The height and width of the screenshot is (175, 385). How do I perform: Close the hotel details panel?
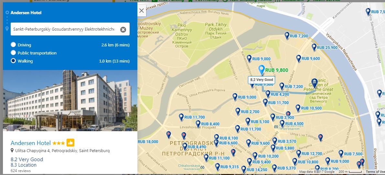tap(142, 11)
